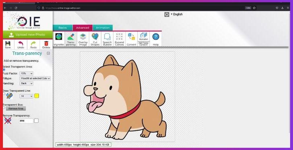The width and height of the screenshot is (293, 150).
Task: Switch to the Basics tab
Action: pos(63,27)
